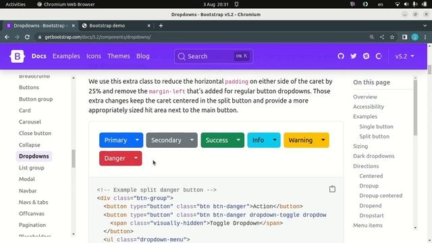432x243 pixels.
Task: Click the cyan Info button
Action: point(258,140)
